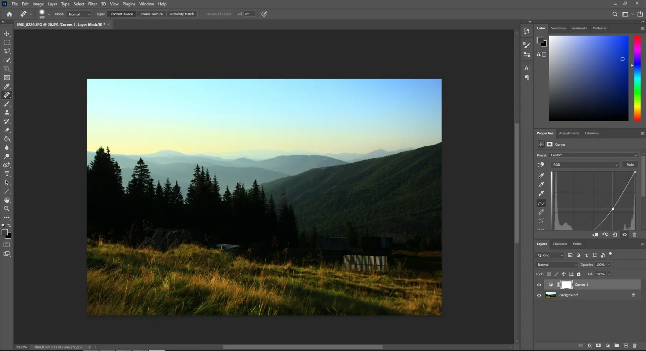This screenshot has height=351, width=646.
Task: Choose the Proximity Match type button
Action: [x=182, y=14]
